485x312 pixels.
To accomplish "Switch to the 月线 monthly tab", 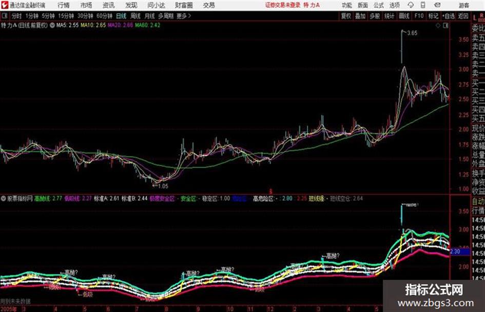I will click(x=149, y=16).
